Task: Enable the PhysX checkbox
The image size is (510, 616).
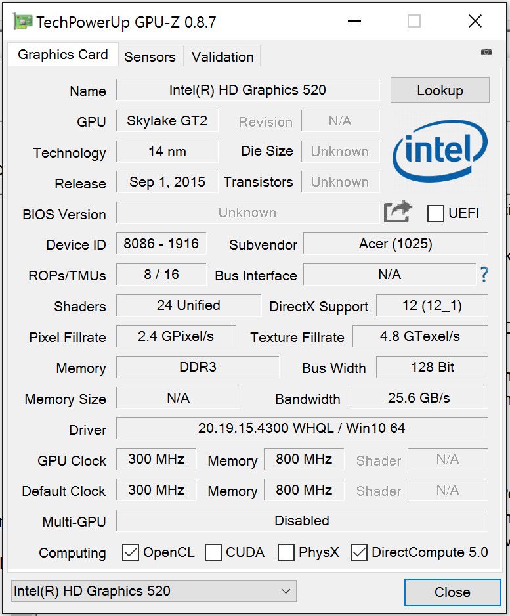Action: point(286,552)
